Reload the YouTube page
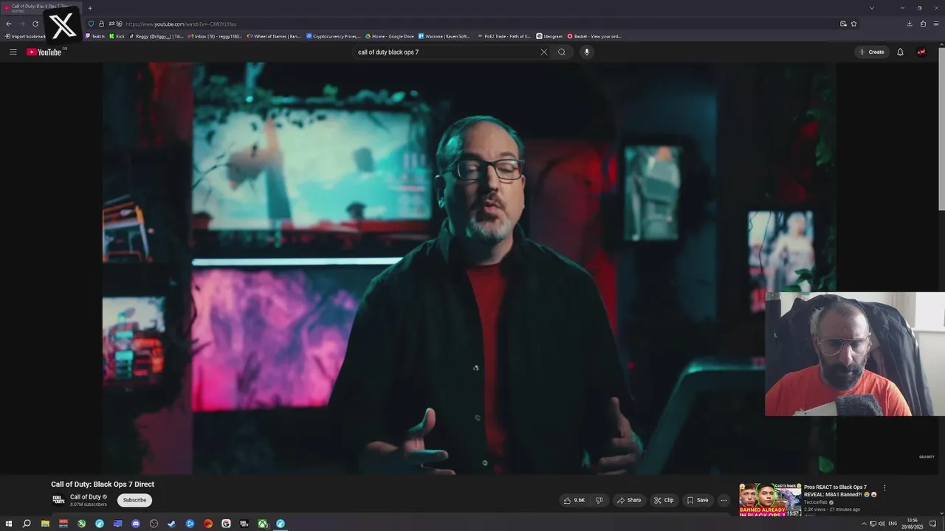Image resolution: width=945 pixels, height=531 pixels. [x=35, y=24]
